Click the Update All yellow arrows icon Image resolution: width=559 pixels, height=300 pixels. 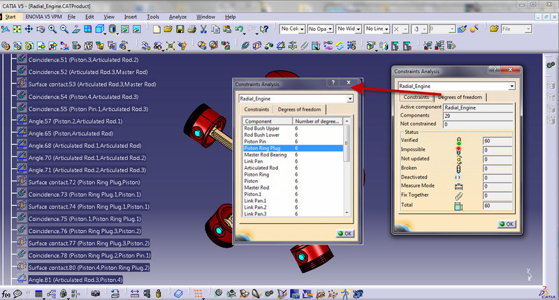coord(340,45)
